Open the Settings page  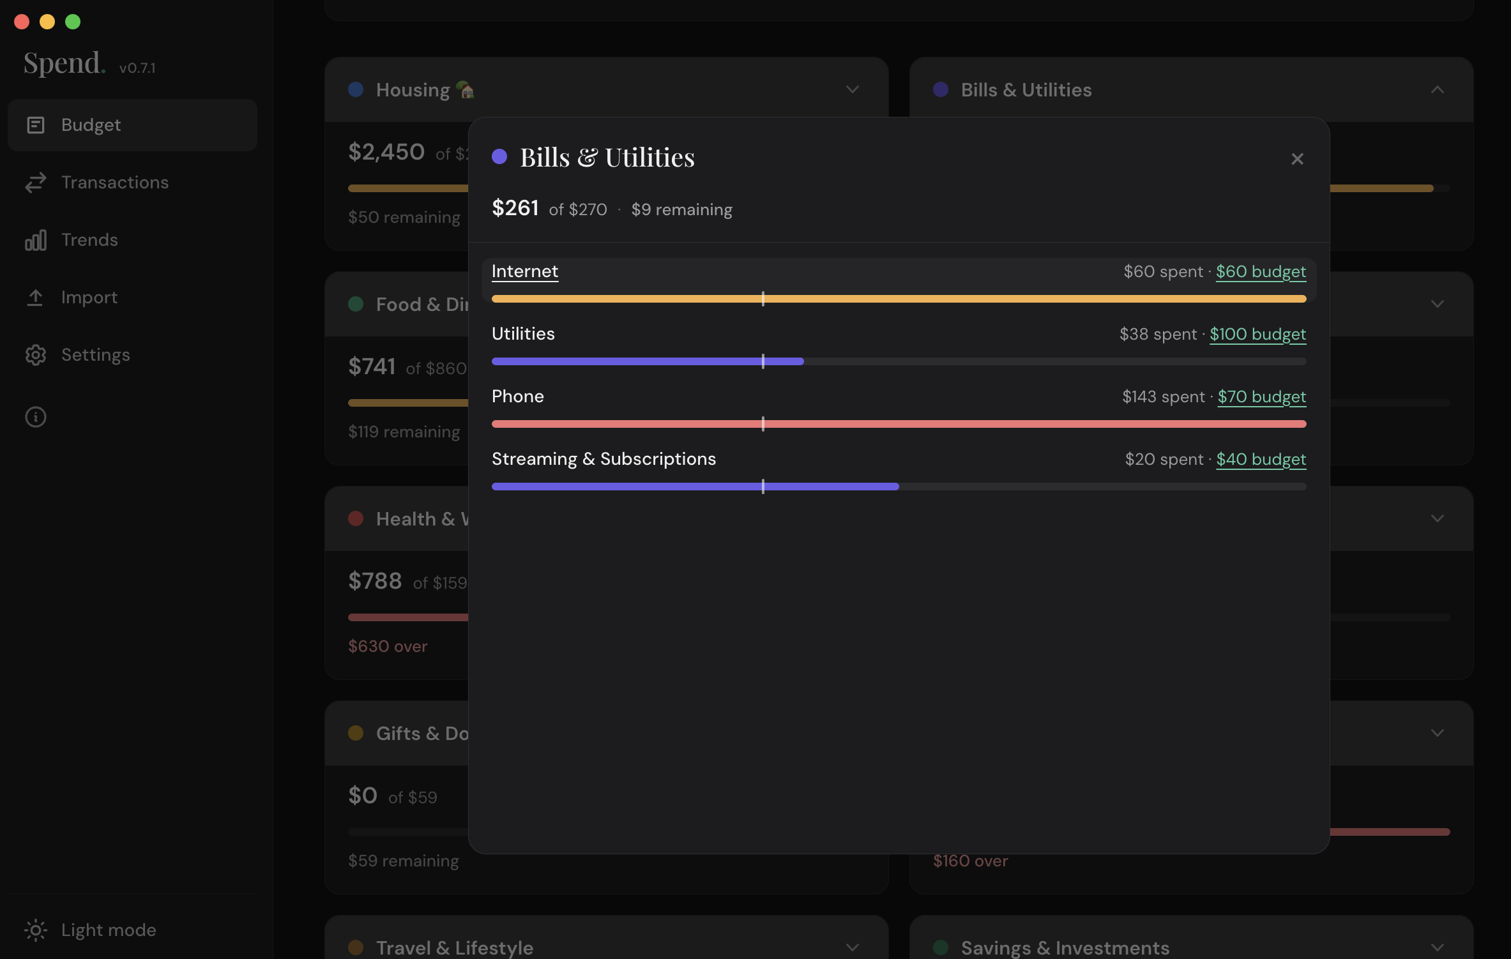(132, 355)
